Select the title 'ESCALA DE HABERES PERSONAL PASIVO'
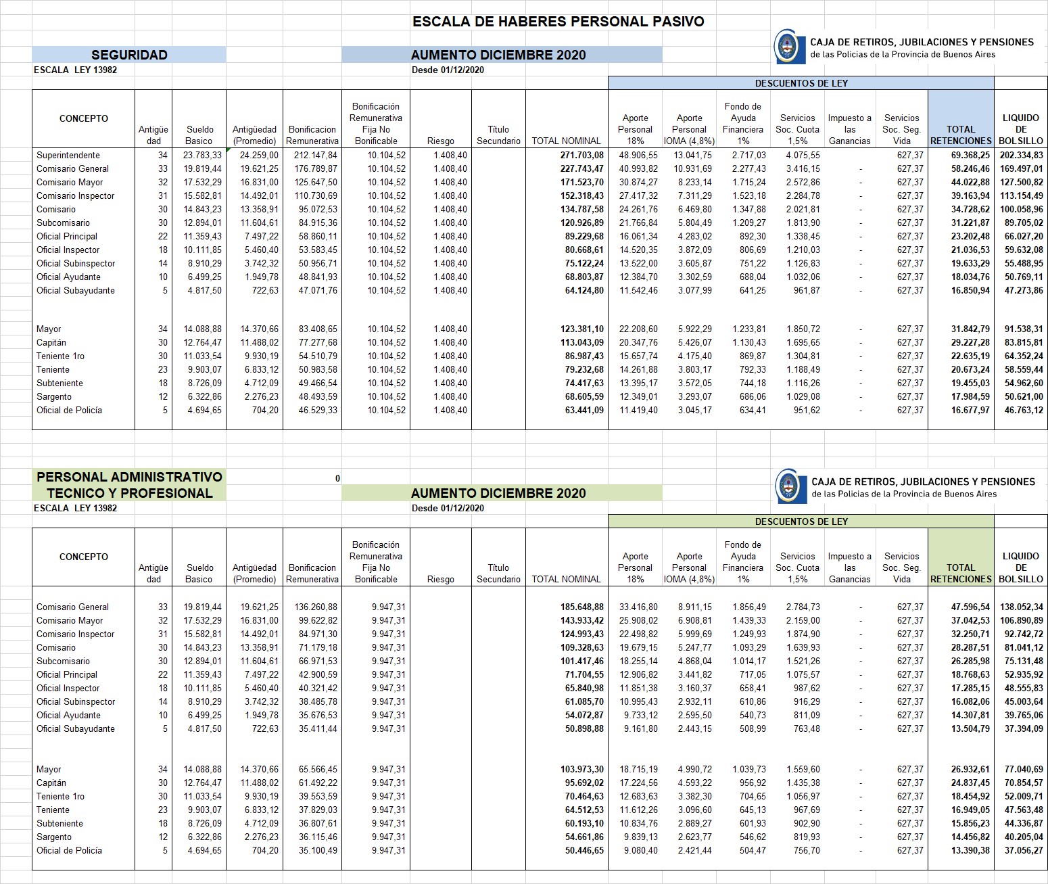Viewport: 1048px width, 884px height. pos(558,22)
